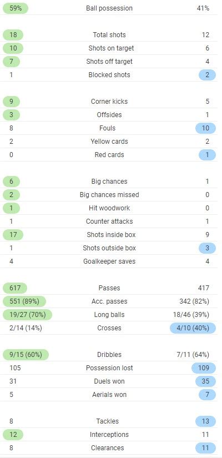The height and width of the screenshot is (458, 222).
Task: Click the green 617 passes badge
Action: tap(14, 288)
